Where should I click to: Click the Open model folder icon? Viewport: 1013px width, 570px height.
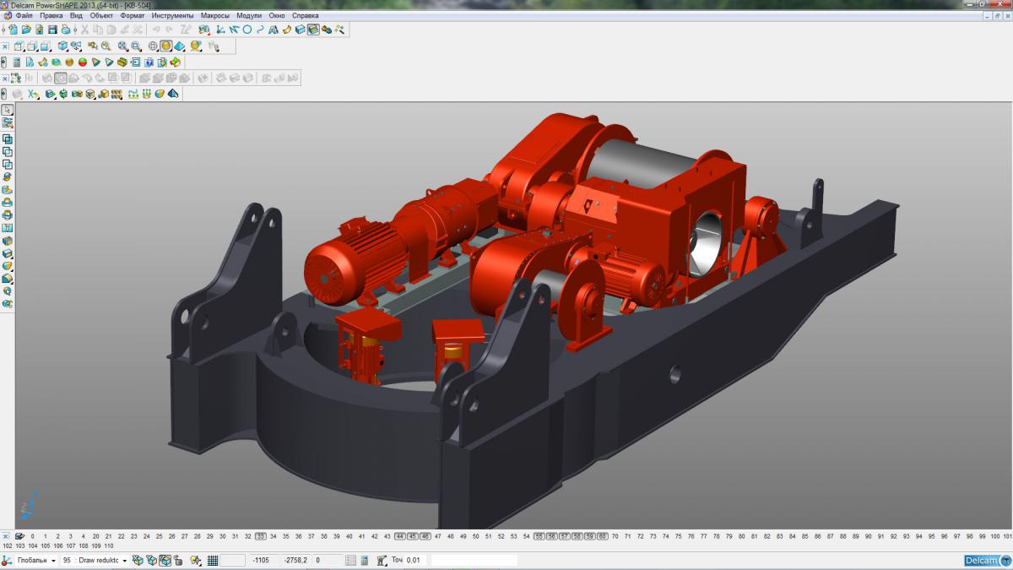(x=26, y=29)
